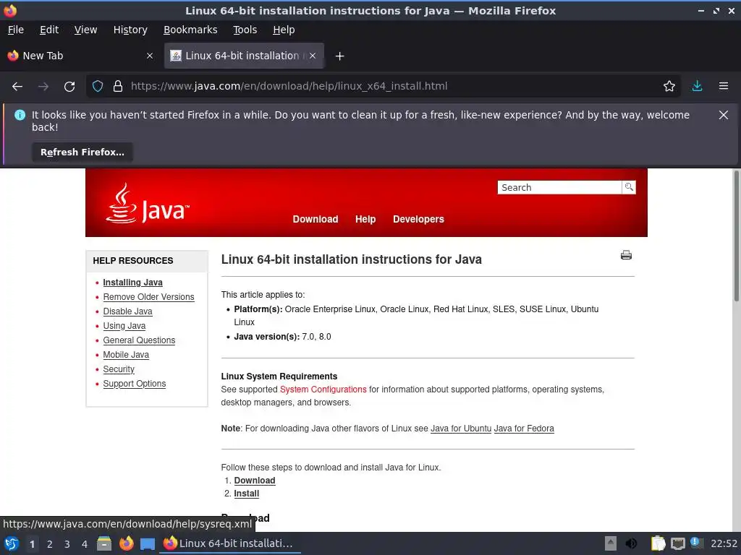Open a new tab with the plus button
Screen dimensions: 741x555
339,56
